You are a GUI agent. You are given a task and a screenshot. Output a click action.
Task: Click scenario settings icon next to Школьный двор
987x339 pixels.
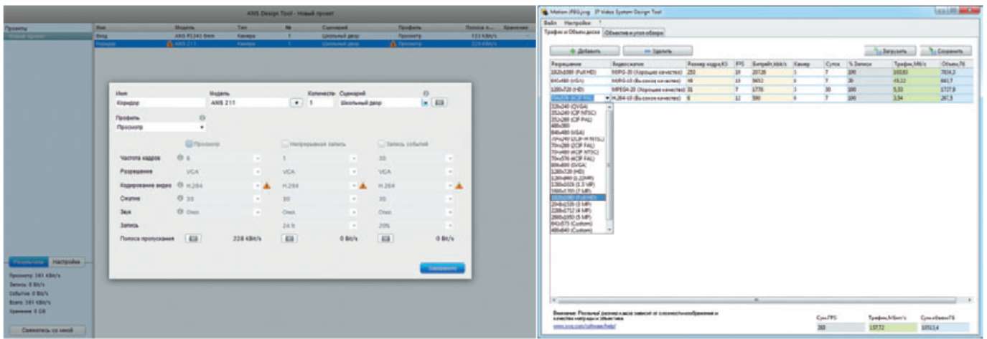pos(439,102)
